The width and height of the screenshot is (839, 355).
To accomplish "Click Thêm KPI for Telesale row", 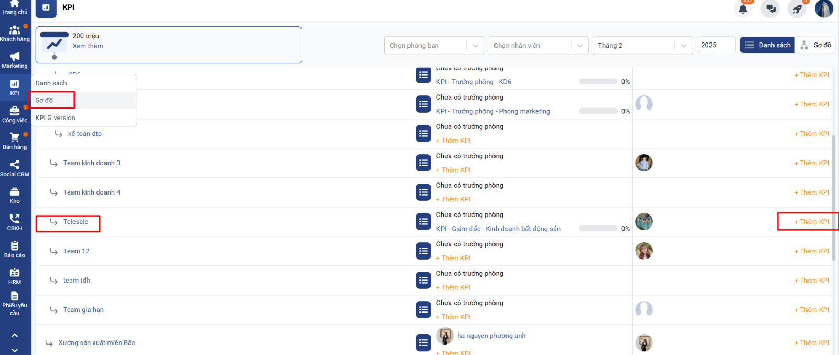I will pos(811,222).
